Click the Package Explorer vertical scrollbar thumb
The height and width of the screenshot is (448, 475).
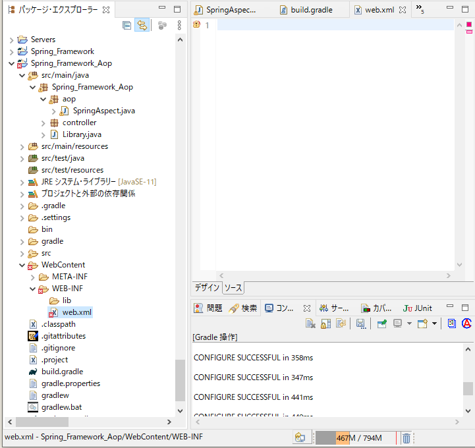[181, 380]
